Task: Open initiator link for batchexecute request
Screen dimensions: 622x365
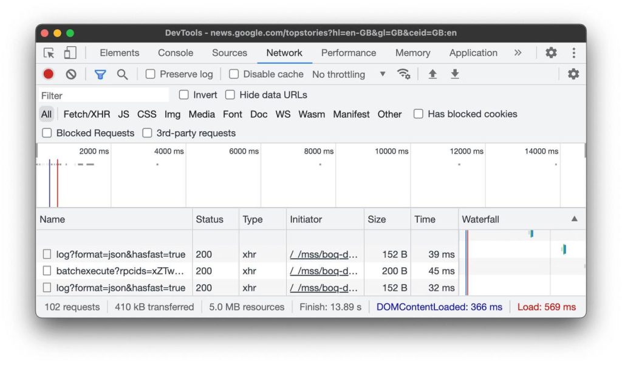Action: tap(324, 271)
